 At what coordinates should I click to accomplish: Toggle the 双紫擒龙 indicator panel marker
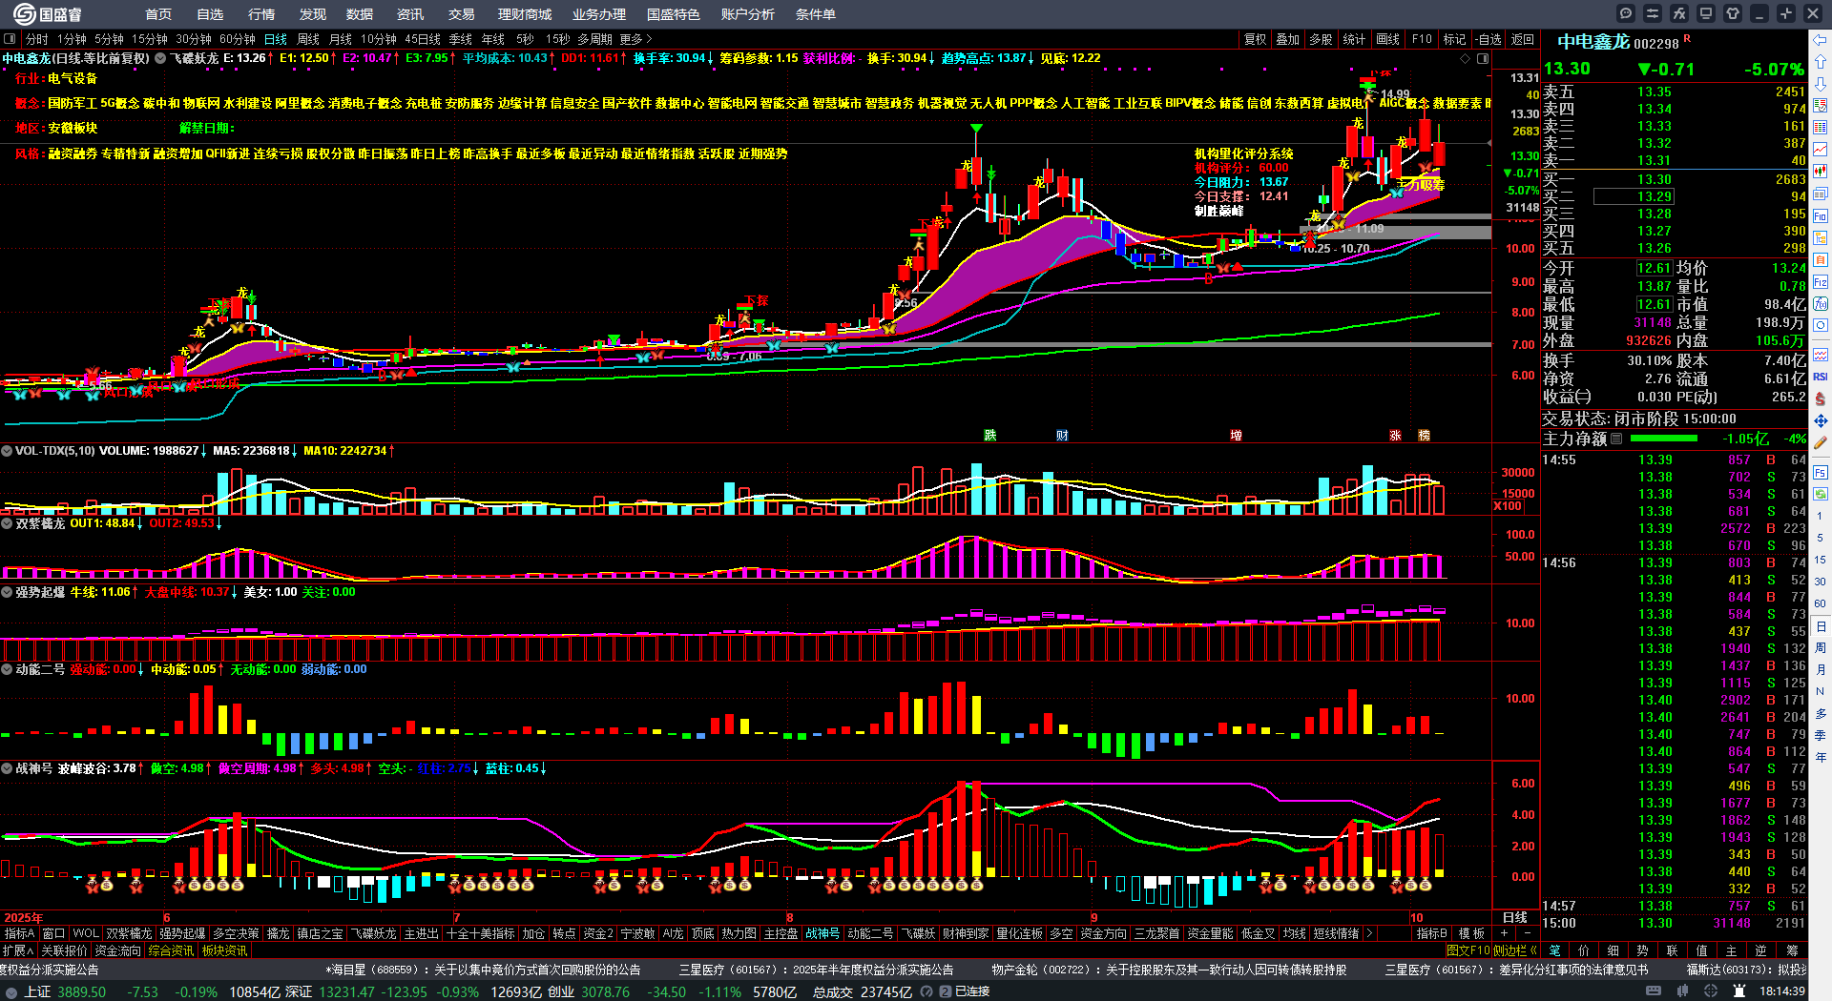[7, 523]
